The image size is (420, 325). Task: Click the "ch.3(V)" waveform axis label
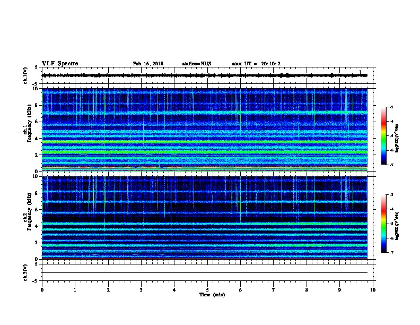coord(25,272)
